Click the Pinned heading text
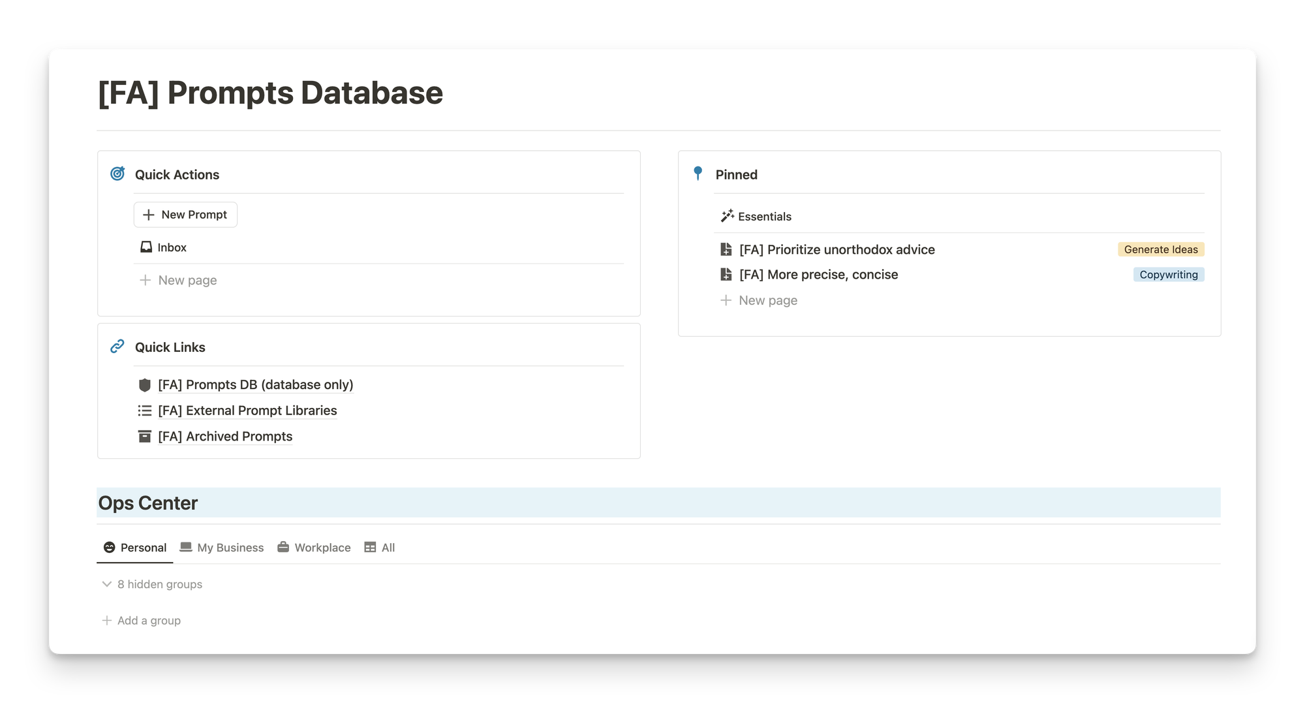1305x703 pixels. (x=736, y=174)
